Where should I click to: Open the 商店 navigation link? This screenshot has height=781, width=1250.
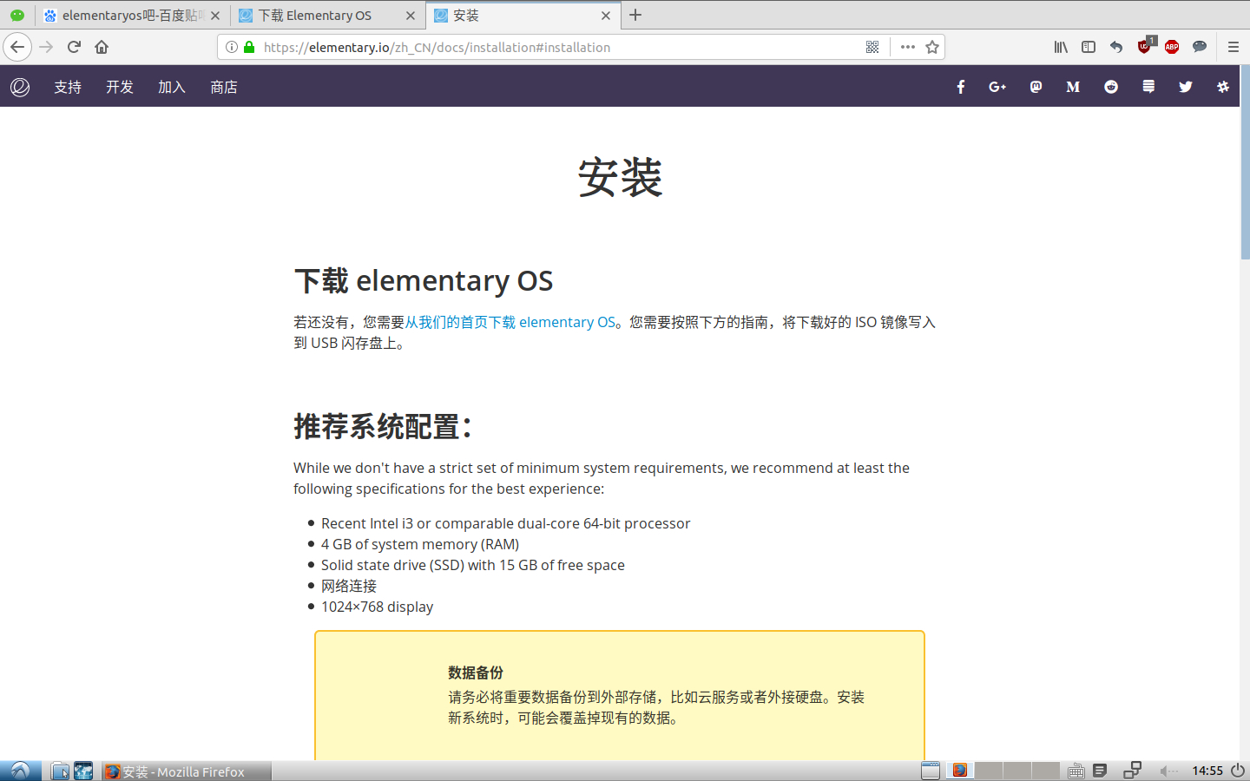[x=224, y=87]
